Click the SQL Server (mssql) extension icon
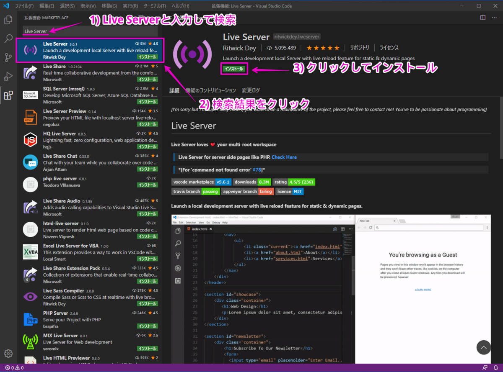Image resolution: width=503 pixels, height=372 pixels. point(30,95)
